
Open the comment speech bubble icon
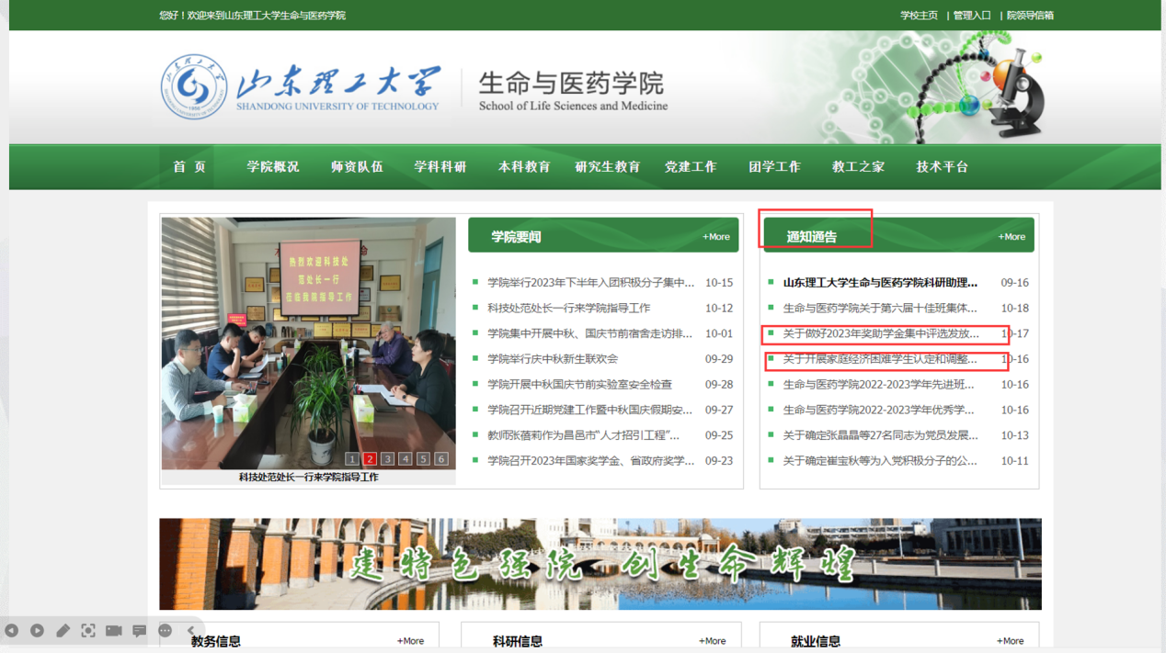[x=140, y=631]
